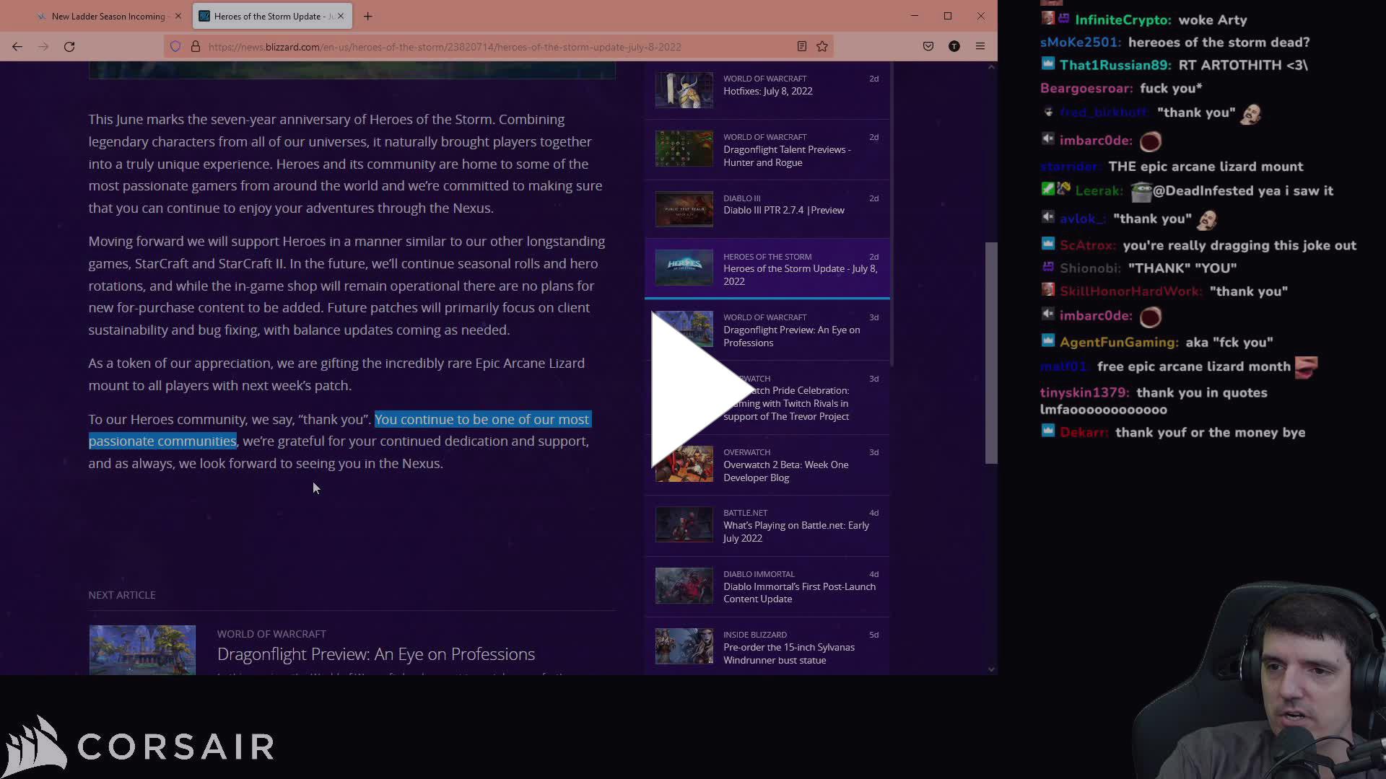Open the "Diablo III PTR 2.7.4 Preview" article
The image size is (1386, 779).
pyautogui.click(x=784, y=210)
